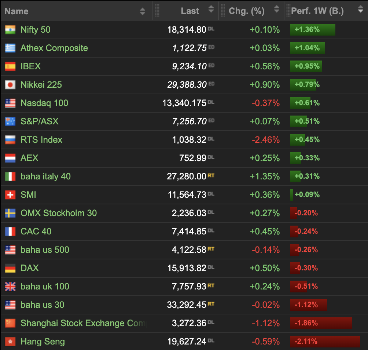Click the Perf. 1W (B.) header text
Viewport: 368px width, 350px height.
(317, 11)
